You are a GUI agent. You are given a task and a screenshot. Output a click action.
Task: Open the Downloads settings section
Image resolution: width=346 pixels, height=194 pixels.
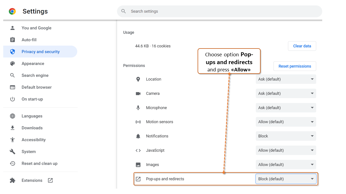32,128
